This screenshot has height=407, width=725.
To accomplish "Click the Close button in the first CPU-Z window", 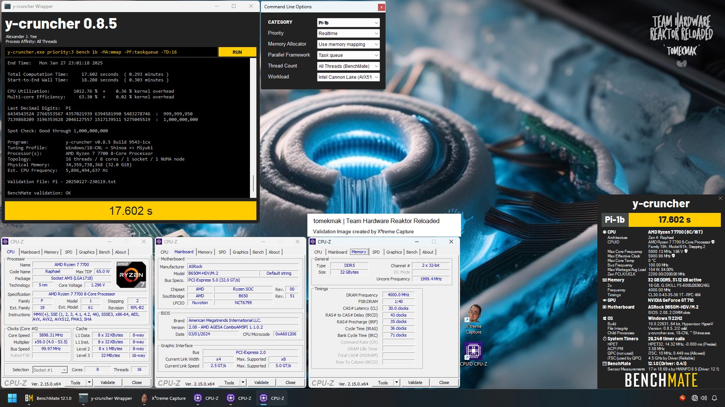I will coord(137,383).
